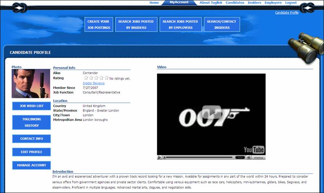Go to the Home tab
Screen dimensions: 324x193
[x=154, y=3]
